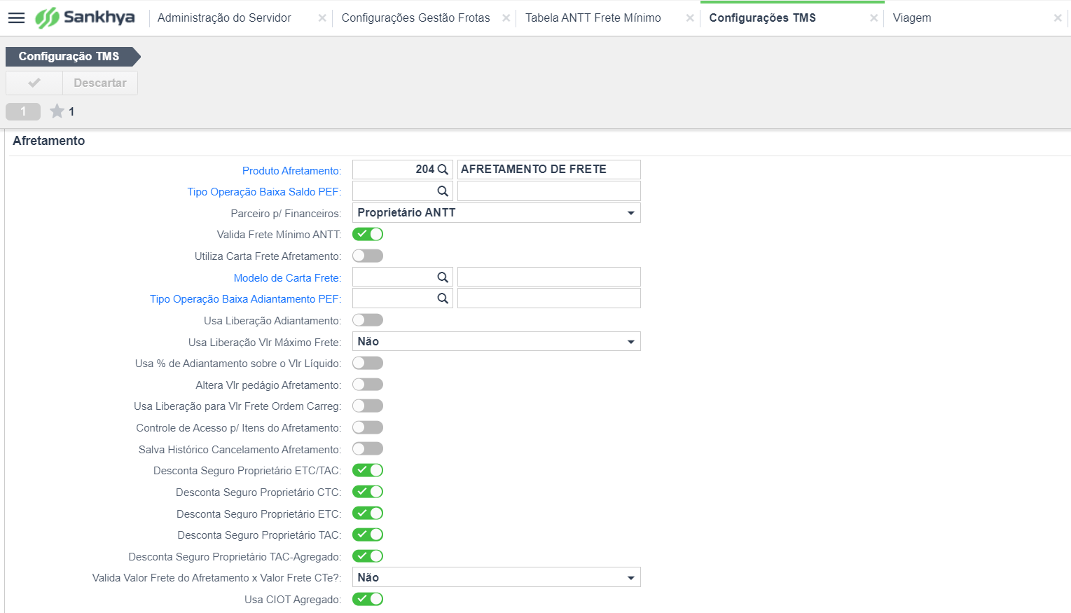Viewport: 1071px width, 613px height.
Task: Click Baixa Adiantamento PEF description field
Action: [549, 298]
